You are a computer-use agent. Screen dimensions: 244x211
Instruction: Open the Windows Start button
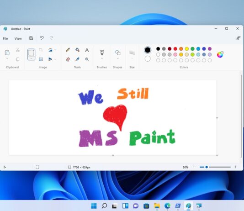94,206
